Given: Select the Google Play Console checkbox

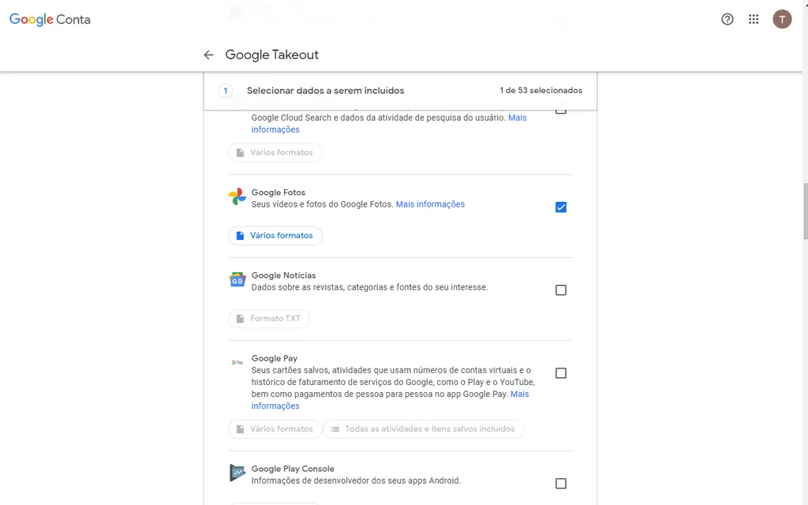Looking at the screenshot, I should tap(561, 484).
